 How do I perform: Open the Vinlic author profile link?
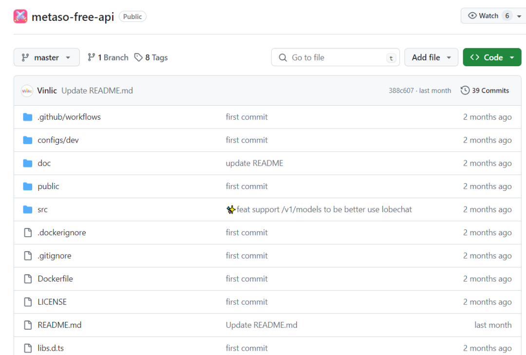47,91
